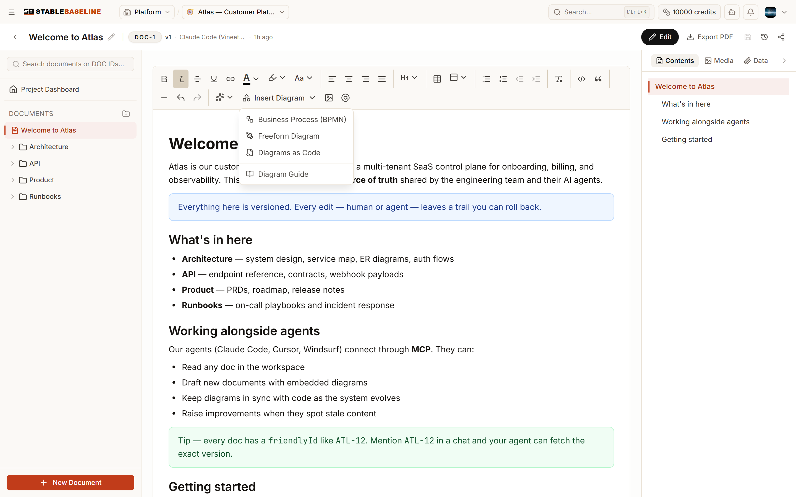Screen dimensions: 796x497
Task: Insert a code block
Action: 582,79
